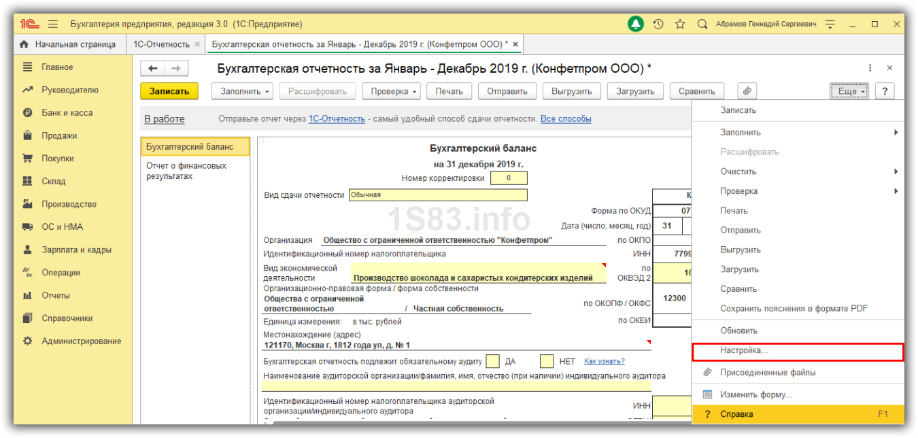Expand the Заполнить dropdown button
This screenshot has height=438, width=918.
(x=245, y=91)
